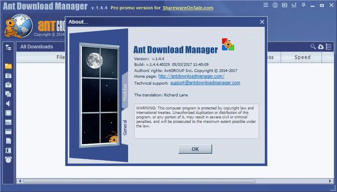This screenshot has width=337, height=192.
Task: Click the copyright warning text box
Action: (x=196, y=121)
